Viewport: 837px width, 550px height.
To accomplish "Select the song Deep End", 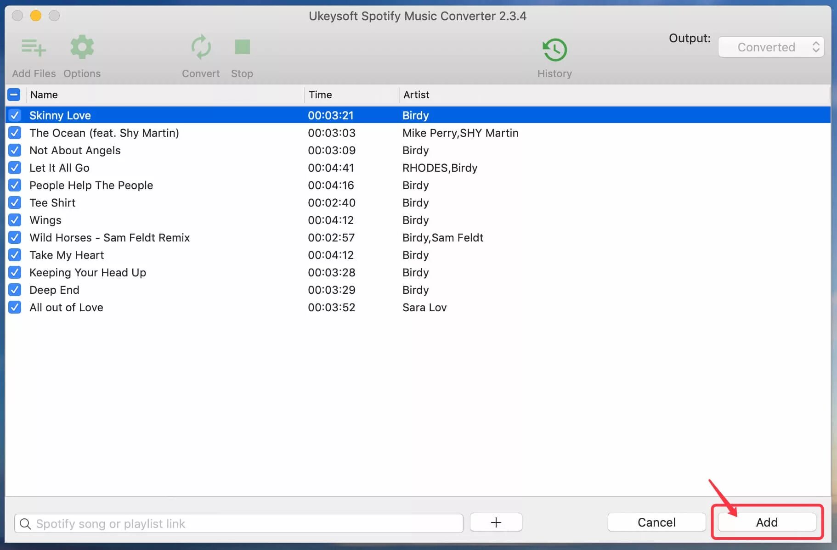I will (54, 290).
